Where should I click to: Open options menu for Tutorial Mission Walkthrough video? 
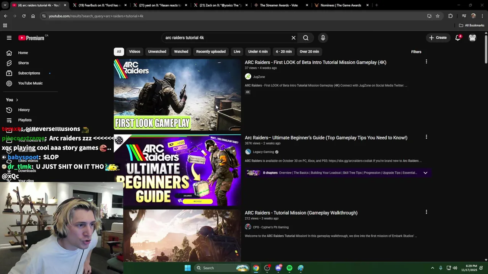[426, 212]
